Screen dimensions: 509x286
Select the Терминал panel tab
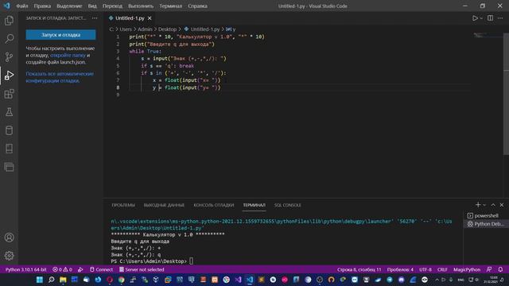[x=254, y=205]
